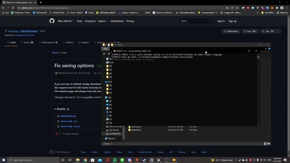This screenshot has height=163, width=290.
Task: Expand the Why GitHub menu
Action: click(66, 21)
